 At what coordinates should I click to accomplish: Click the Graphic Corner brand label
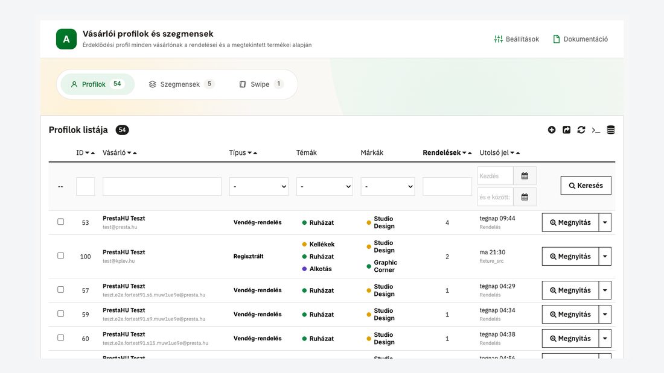(x=385, y=266)
